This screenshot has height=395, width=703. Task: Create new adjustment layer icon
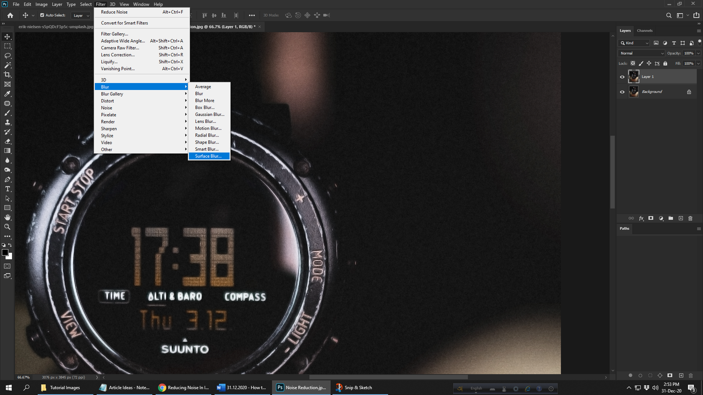tap(661, 218)
